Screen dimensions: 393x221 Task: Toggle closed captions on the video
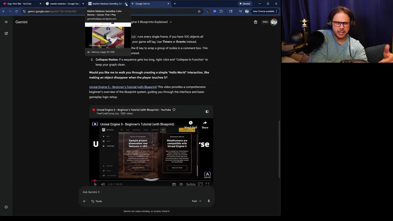[x=174, y=184]
